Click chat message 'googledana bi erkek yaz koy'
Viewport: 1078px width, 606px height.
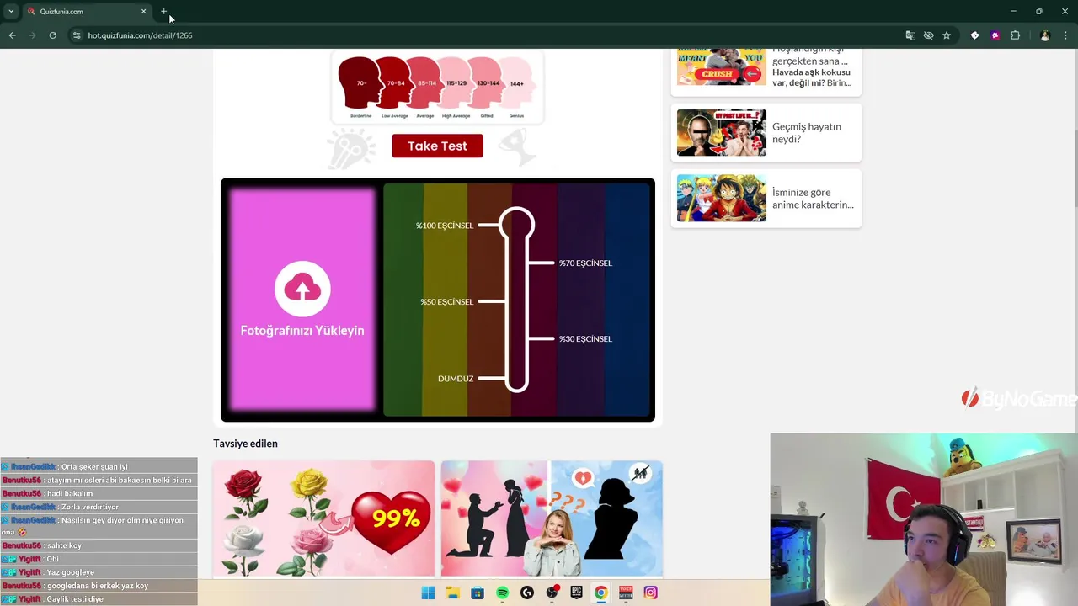tap(98, 586)
